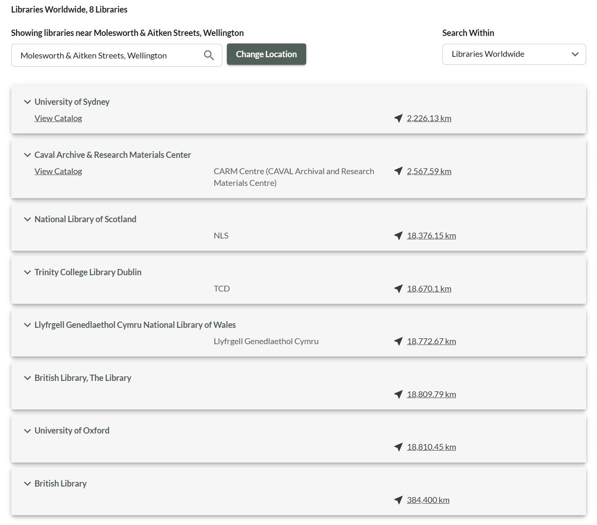Select the National Library of Scotland title

[x=85, y=219]
